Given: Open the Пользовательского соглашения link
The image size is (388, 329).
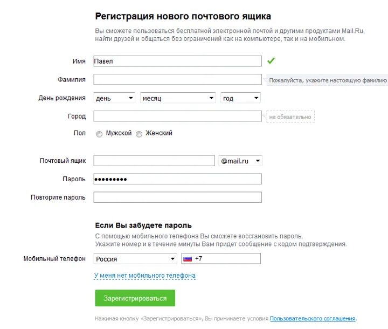Looking at the screenshot, I should [x=313, y=319].
